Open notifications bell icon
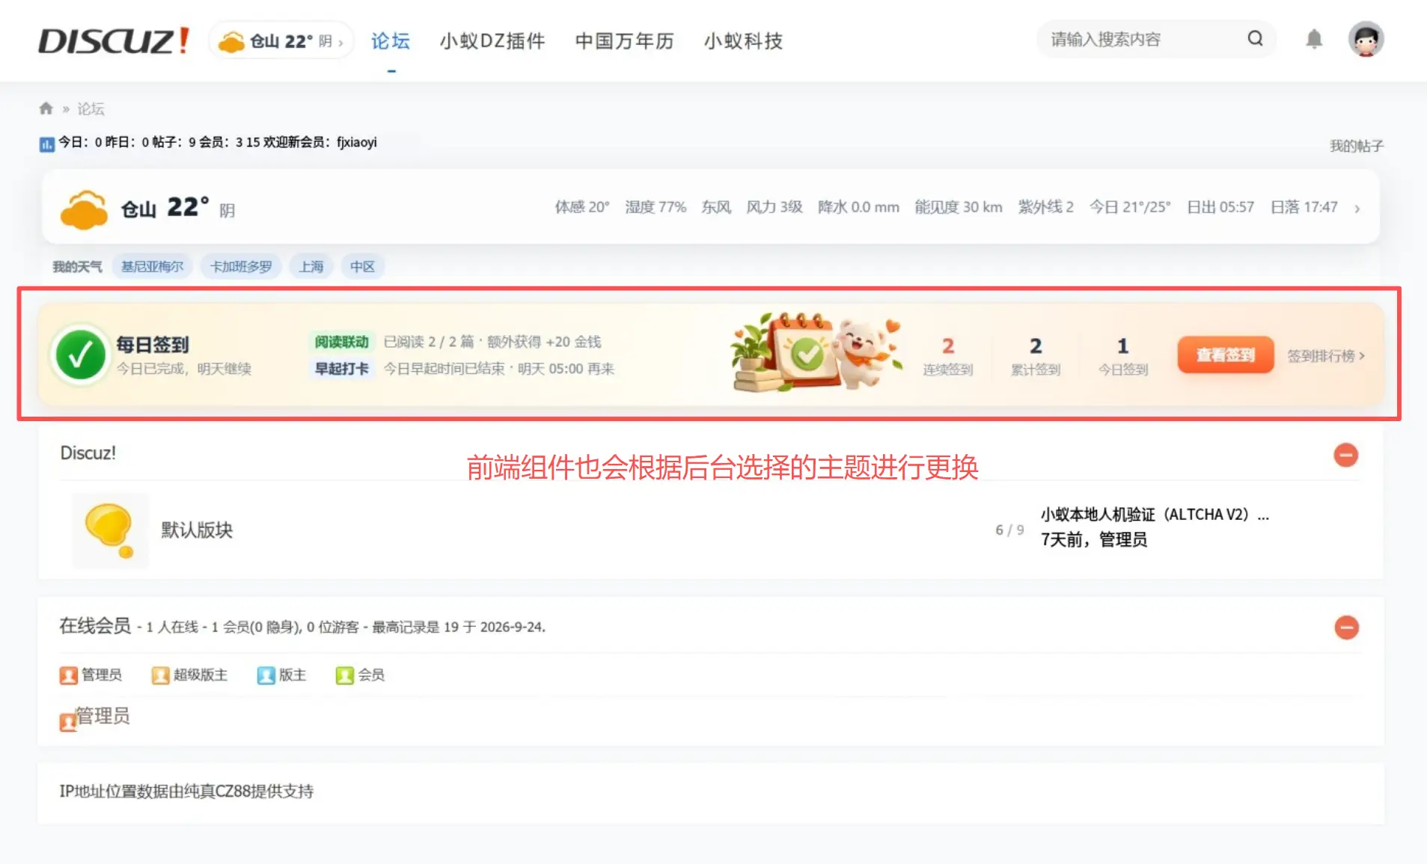The width and height of the screenshot is (1427, 864). click(x=1314, y=39)
